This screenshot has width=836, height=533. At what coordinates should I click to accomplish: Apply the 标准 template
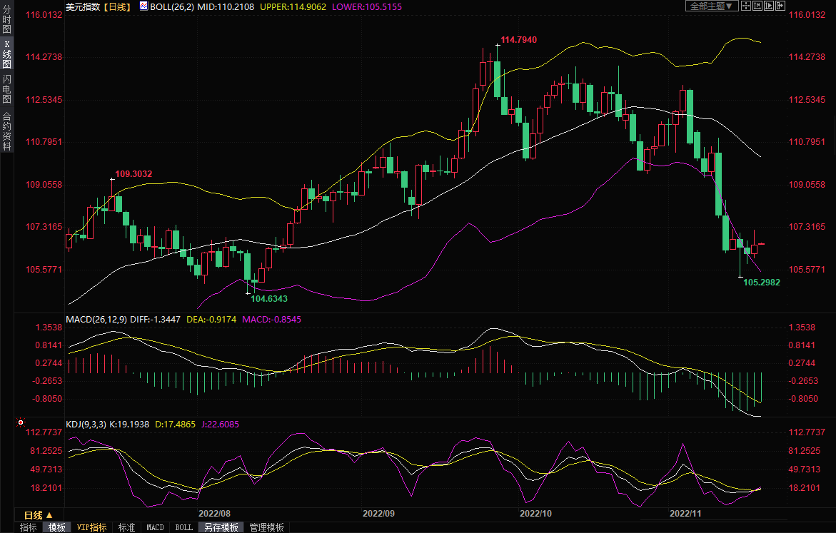coord(126,527)
